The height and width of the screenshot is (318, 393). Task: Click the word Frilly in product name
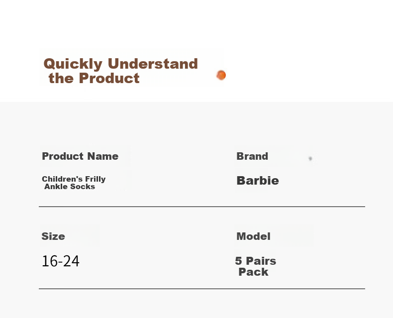click(x=95, y=179)
